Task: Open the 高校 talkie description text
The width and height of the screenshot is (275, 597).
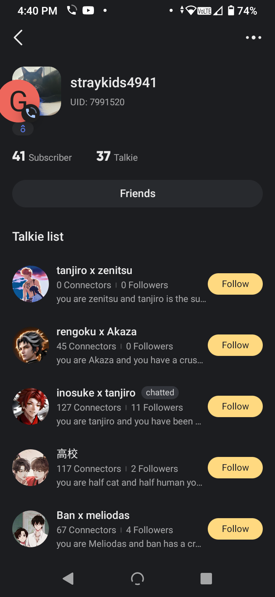Action: pos(129,483)
